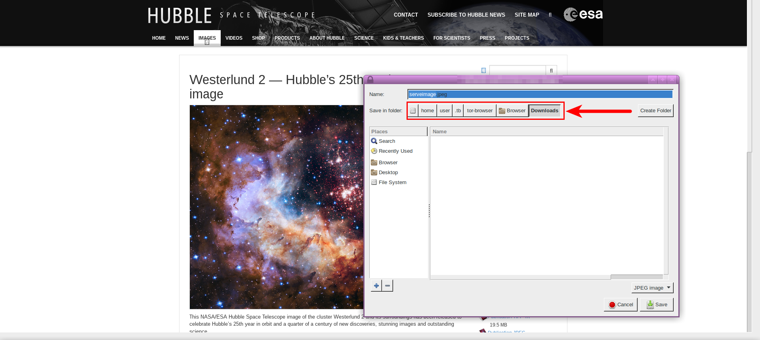Open the VIDEOS menu item
Screen dimensions: 760x340
[234, 38]
